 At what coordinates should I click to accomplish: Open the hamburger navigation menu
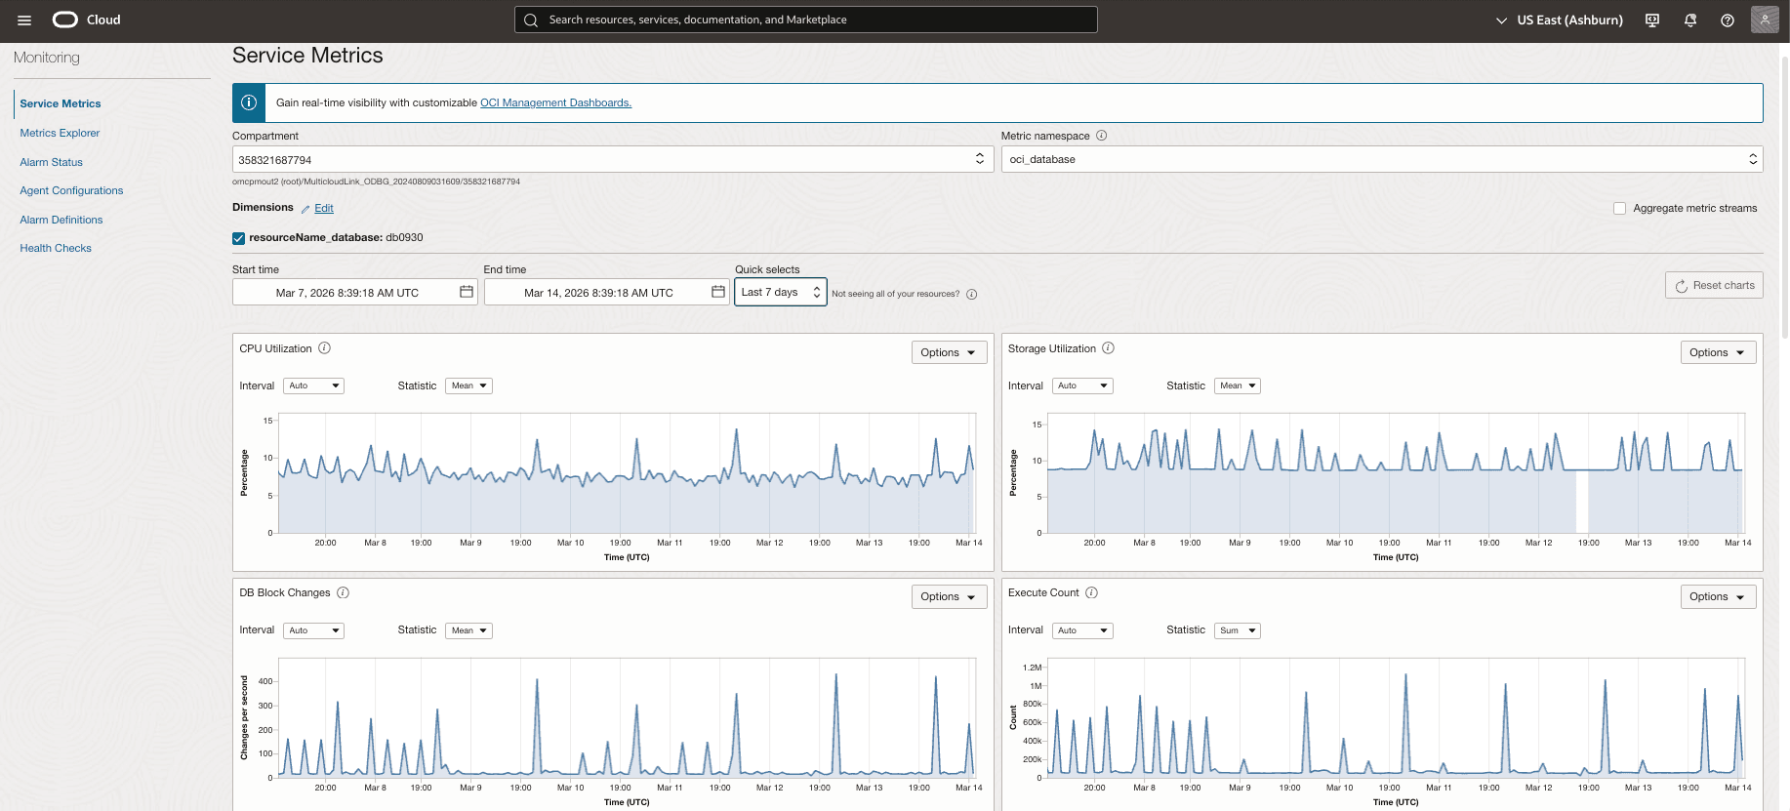[24, 20]
